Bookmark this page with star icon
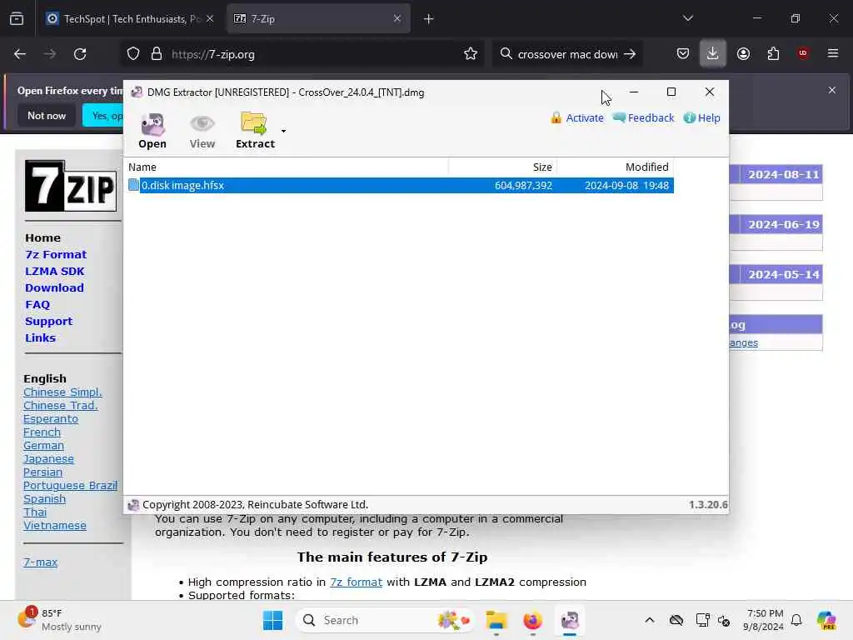The height and width of the screenshot is (640, 853). pyautogui.click(x=471, y=54)
